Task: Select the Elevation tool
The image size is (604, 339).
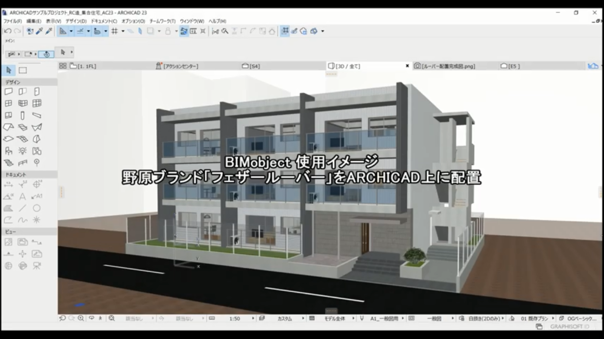Action: (8, 254)
